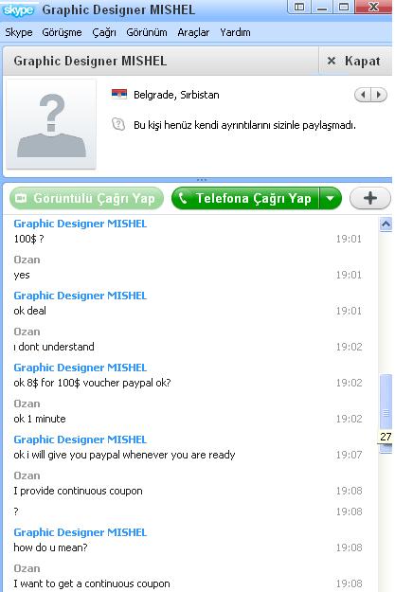Click the chat scrollbar thumb
Viewport: 395px width, 592px height.
[x=386, y=413]
